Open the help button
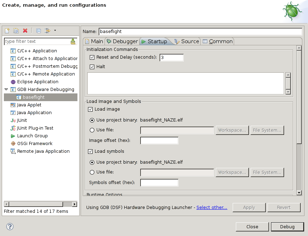This screenshot has width=308, height=236. coord(9,227)
